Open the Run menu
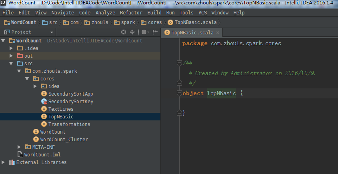This screenshot has width=338, height=174. [x=170, y=13]
